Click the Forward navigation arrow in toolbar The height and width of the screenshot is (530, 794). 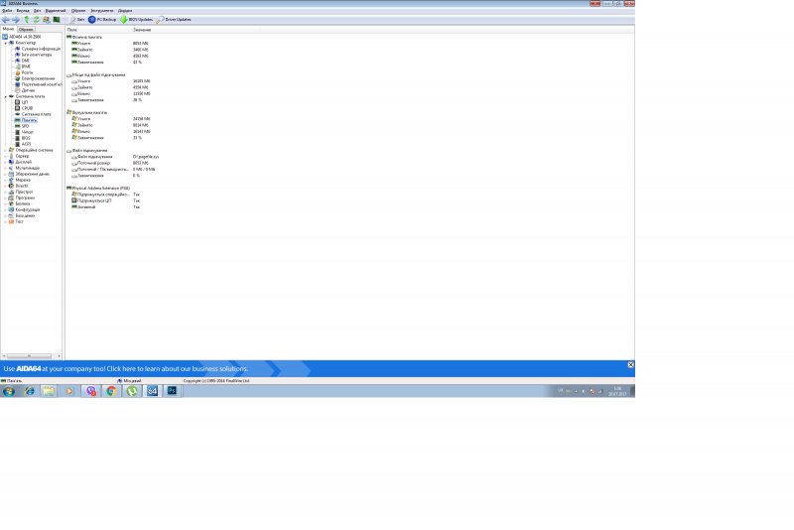point(15,19)
